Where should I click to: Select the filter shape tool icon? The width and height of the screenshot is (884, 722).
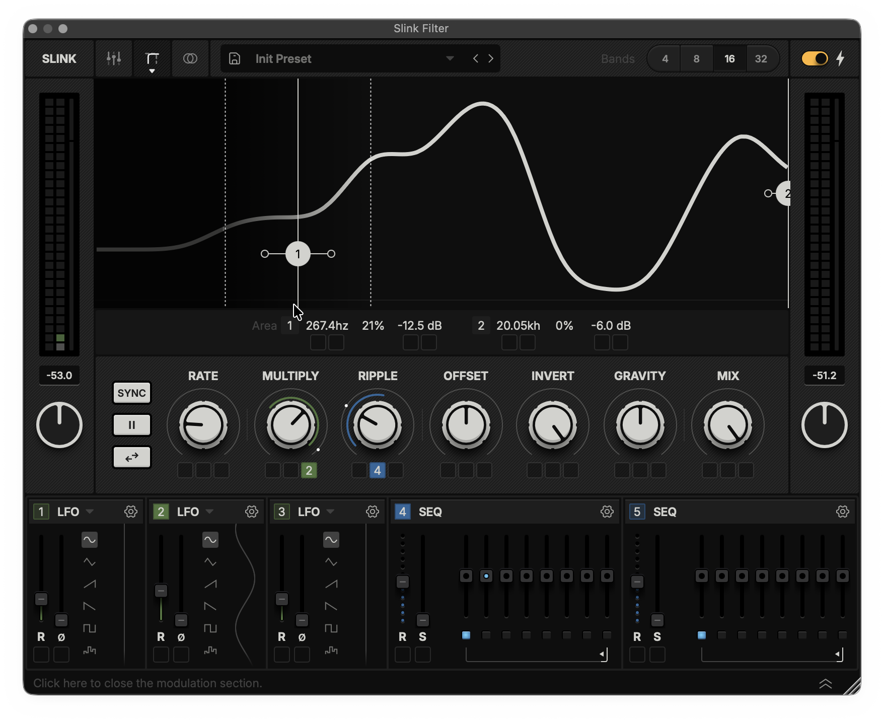click(x=152, y=58)
